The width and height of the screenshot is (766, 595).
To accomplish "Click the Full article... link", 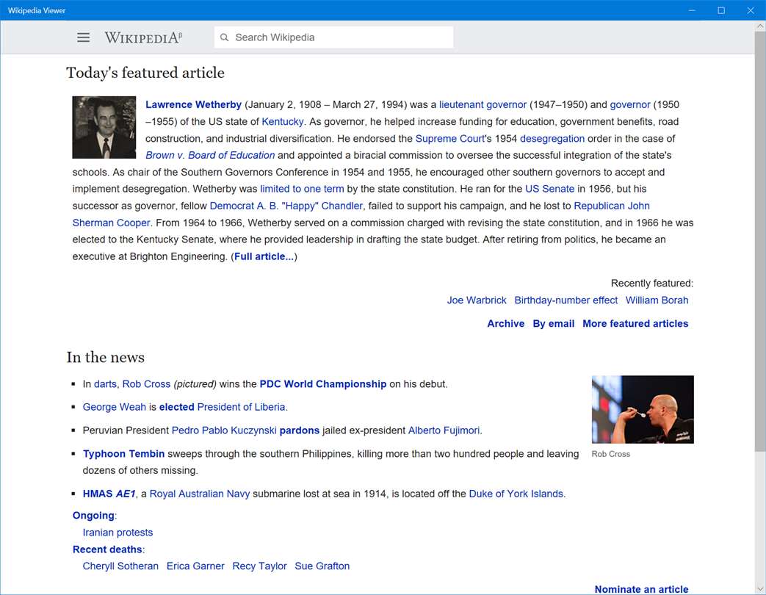I will pyautogui.click(x=264, y=256).
